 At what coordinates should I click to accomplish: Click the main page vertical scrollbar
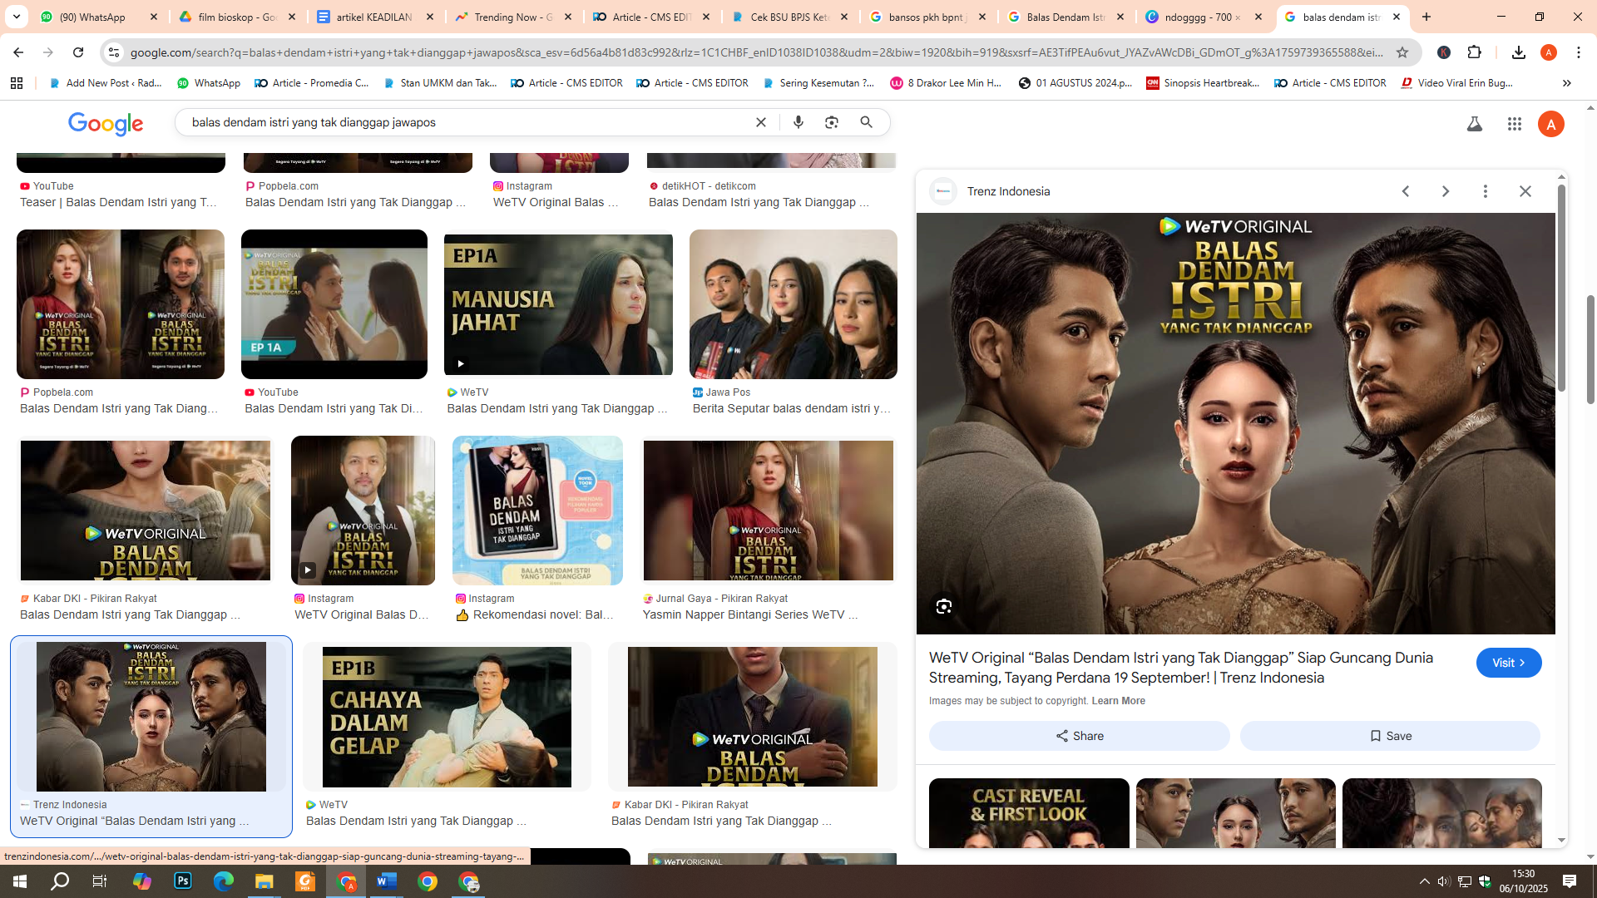[1590, 349]
